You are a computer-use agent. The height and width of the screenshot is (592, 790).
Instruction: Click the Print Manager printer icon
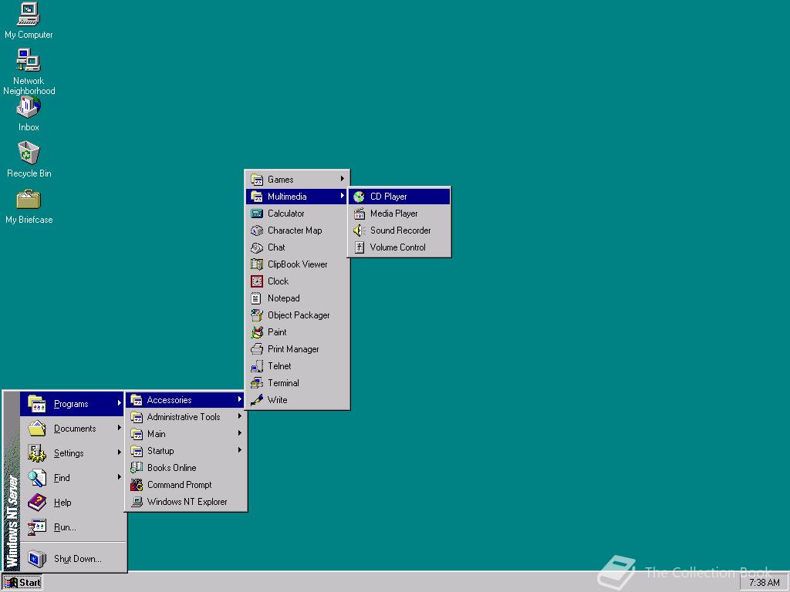click(257, 349)
